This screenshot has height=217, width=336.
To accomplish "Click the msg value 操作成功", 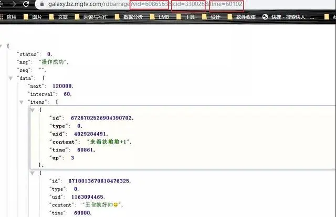I will [53, 62].
